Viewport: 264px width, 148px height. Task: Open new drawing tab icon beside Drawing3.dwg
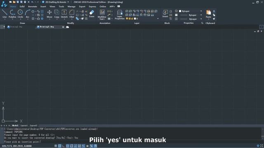68,27
